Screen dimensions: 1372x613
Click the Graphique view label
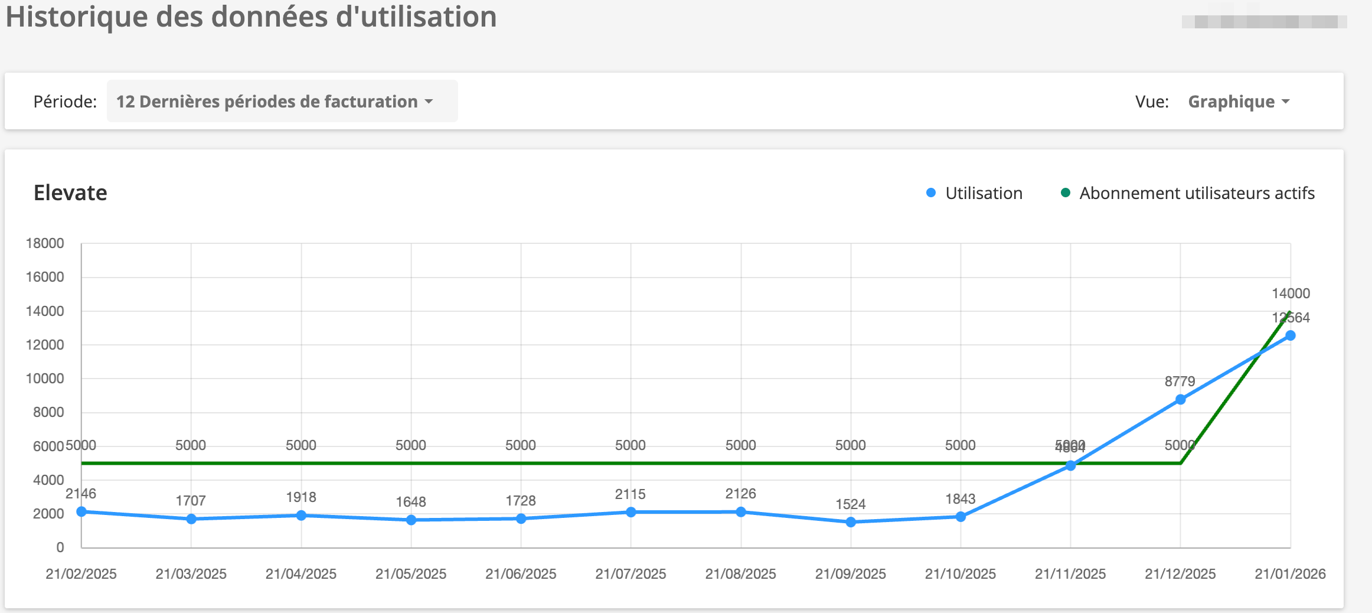pos(1231,101)
